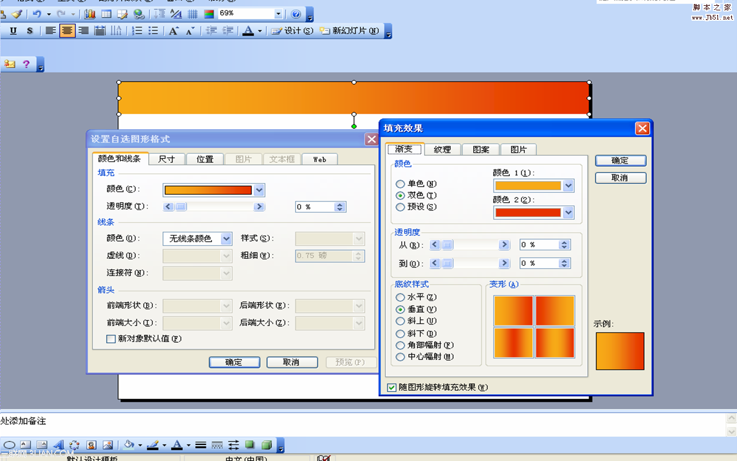Enable the 新对象默认值 checkbox
Screen dimensions: 737x461
112,339
